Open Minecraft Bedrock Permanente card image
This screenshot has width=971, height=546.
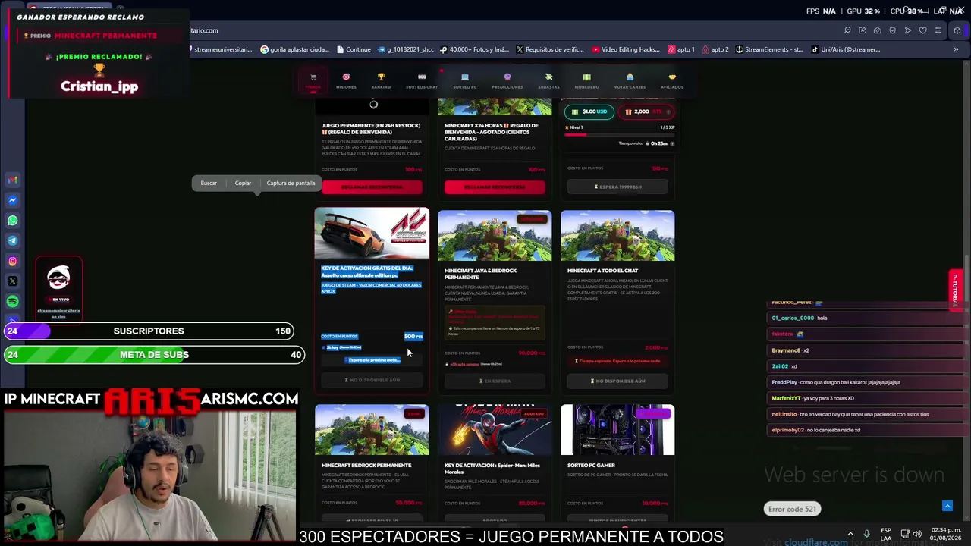pyautogui.click(x=372, y=430)
